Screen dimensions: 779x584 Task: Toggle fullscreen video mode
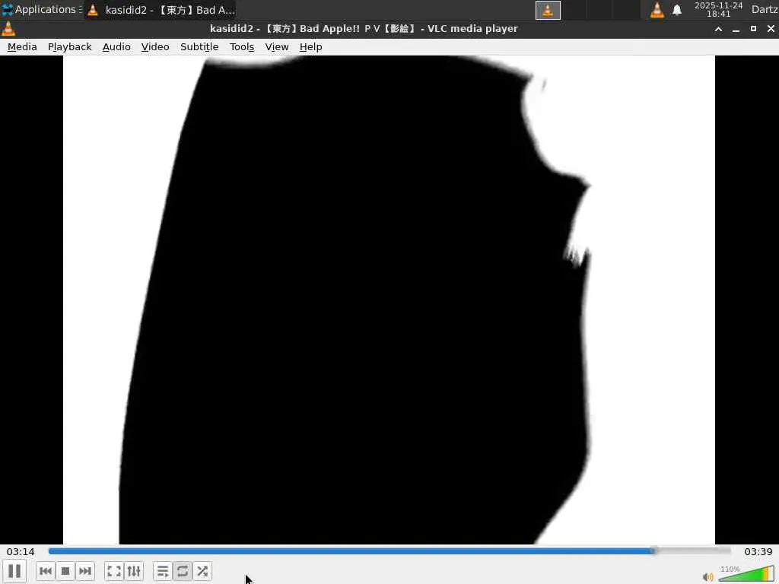[x=114, y=571]
